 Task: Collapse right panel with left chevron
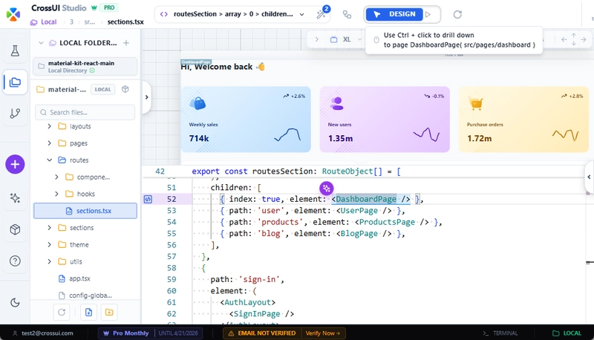tap(589, 177)
